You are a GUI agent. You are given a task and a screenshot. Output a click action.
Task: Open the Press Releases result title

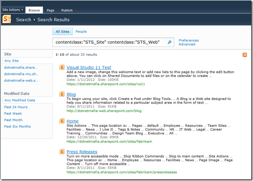pos(82,151)
